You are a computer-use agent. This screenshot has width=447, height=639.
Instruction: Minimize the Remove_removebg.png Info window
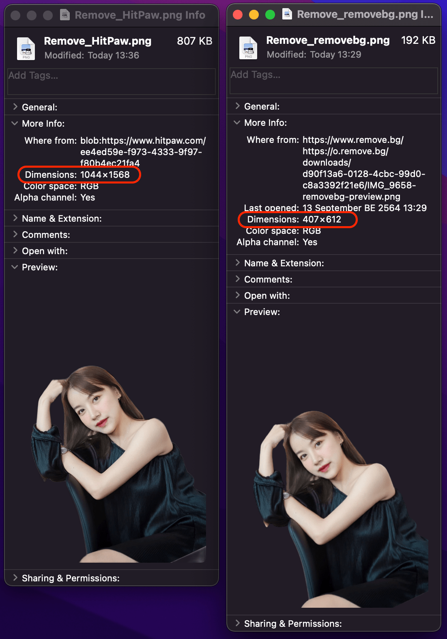(x=254, y=15)
